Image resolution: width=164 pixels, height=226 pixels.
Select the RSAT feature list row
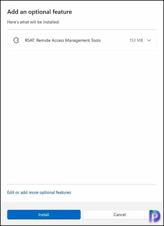82,40
